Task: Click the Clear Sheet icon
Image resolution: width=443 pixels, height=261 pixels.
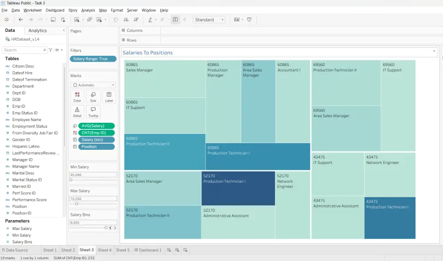Action: 99,19
